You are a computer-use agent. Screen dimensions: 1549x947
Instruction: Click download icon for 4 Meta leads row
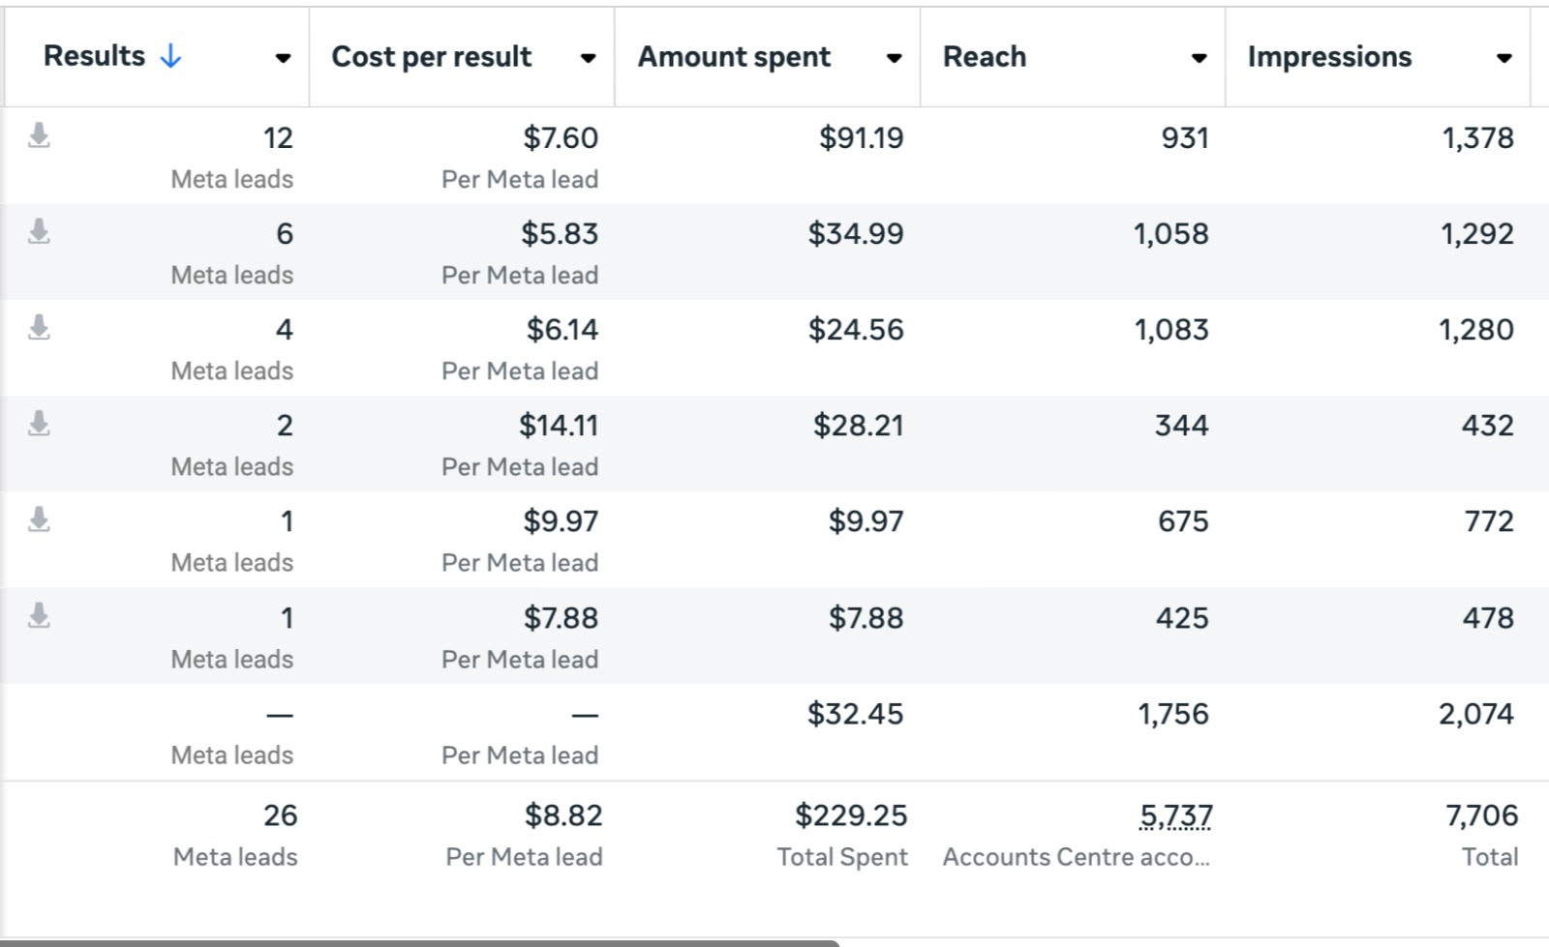point(39,328)
